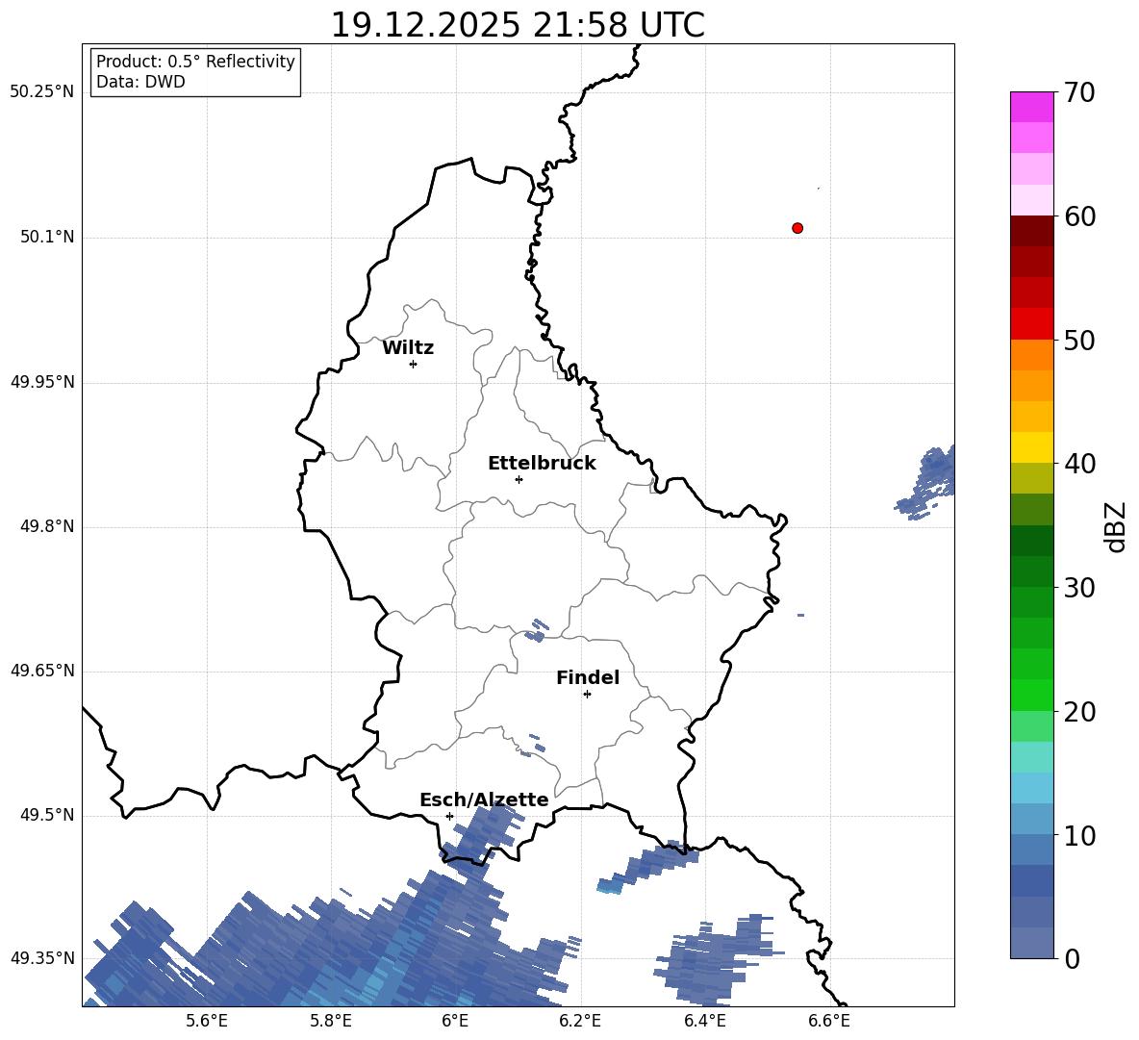Click the 5.6°E longitude label

click(x=207, y=1022)
